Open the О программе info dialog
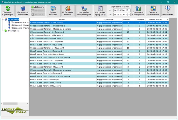 click(168, 11)
